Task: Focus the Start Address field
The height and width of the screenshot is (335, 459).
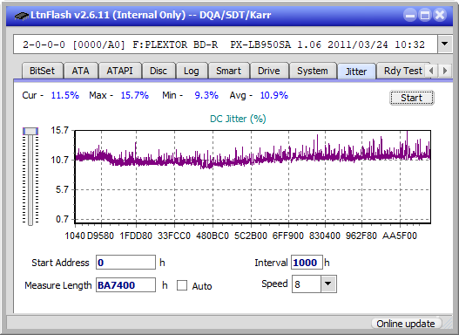Action: 125,262
